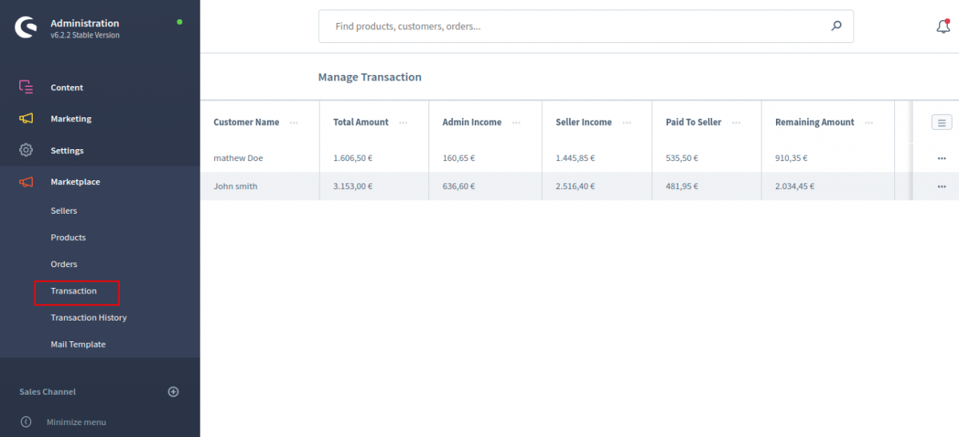
Task: Sort by Total Amount header
Action: (x=360, y=122)
